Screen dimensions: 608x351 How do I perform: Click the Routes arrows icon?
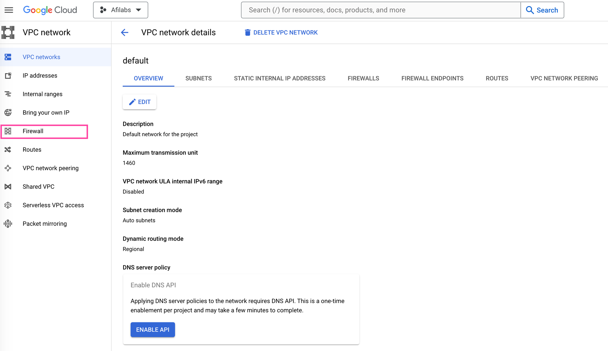[x=8, y=150]
